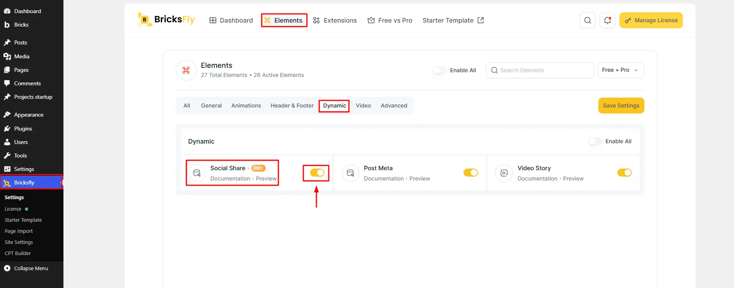Screen dimensions: 734x288
Task: Click the Bricks sidebar icon
Action: (x=7, y=25)
